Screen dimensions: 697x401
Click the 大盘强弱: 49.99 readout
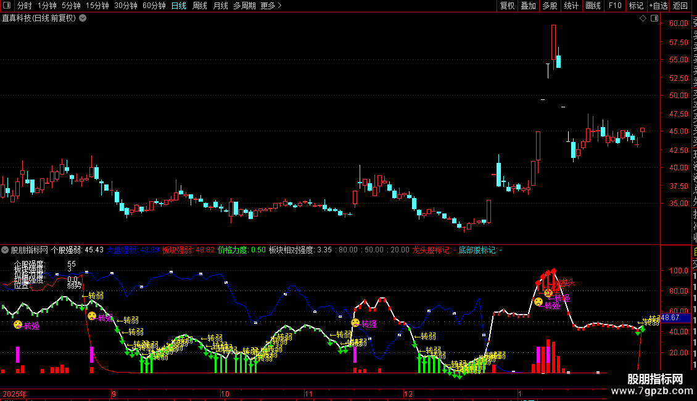pyautogui.click(x=133, y=250)
